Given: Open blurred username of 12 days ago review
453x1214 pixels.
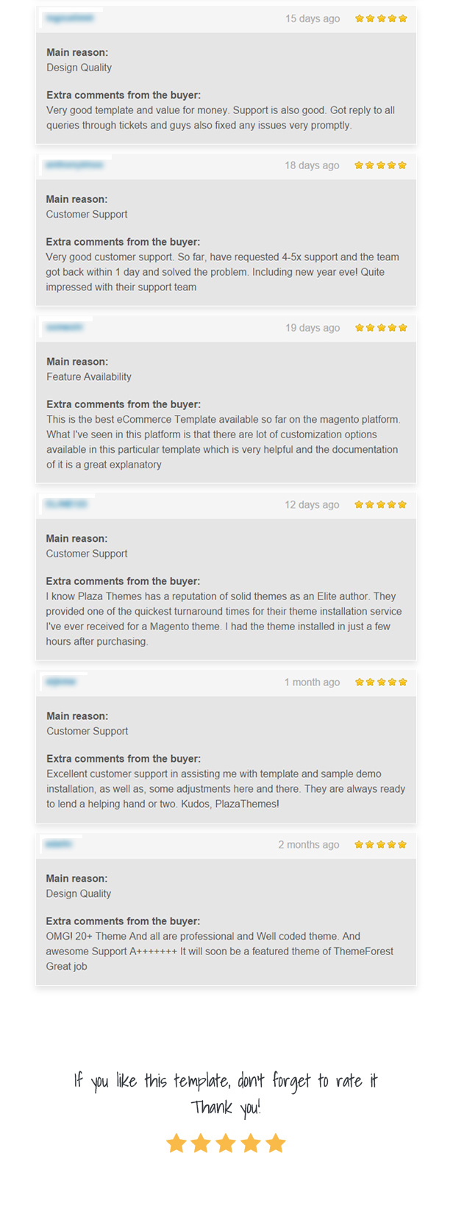Looking at the screenshot, I should tap(66, 504).
